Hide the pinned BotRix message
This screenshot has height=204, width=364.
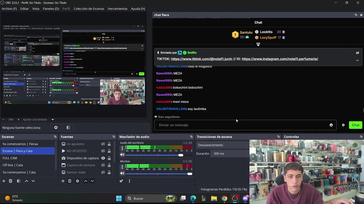pyautogui.click(x=357, y=53)
